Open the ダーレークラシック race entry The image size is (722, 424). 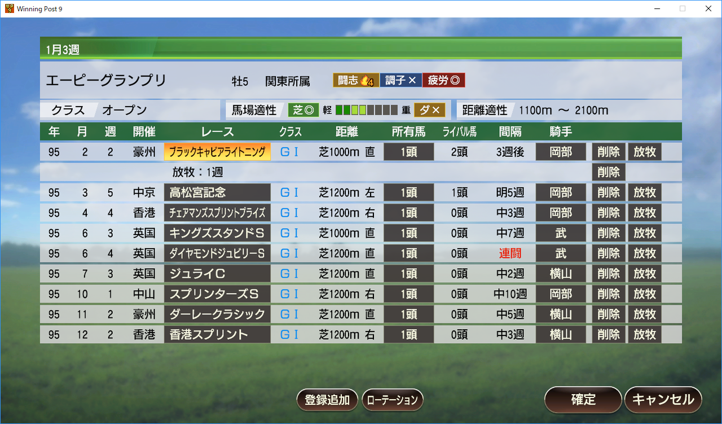217,314
